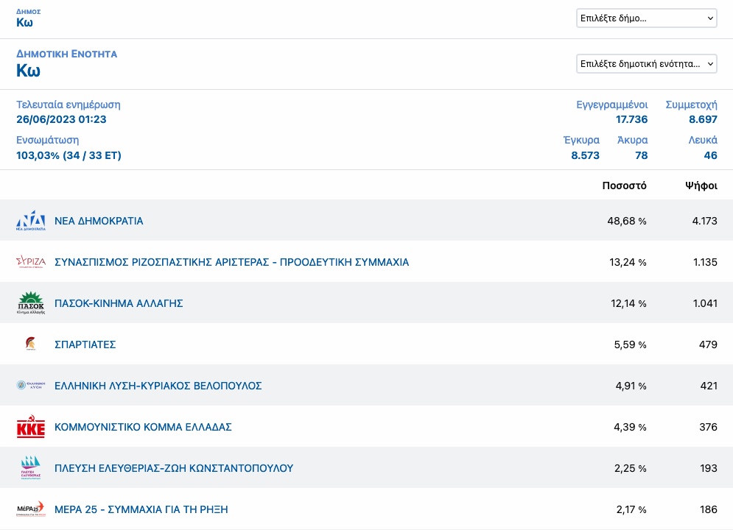Click the 'Ψήφοι' column header

tap(701, 185)
